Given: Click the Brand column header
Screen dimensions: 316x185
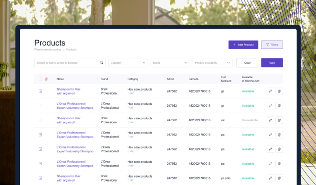Looking at the screenshot, I should pyautogui.click(x=104, y=79).
